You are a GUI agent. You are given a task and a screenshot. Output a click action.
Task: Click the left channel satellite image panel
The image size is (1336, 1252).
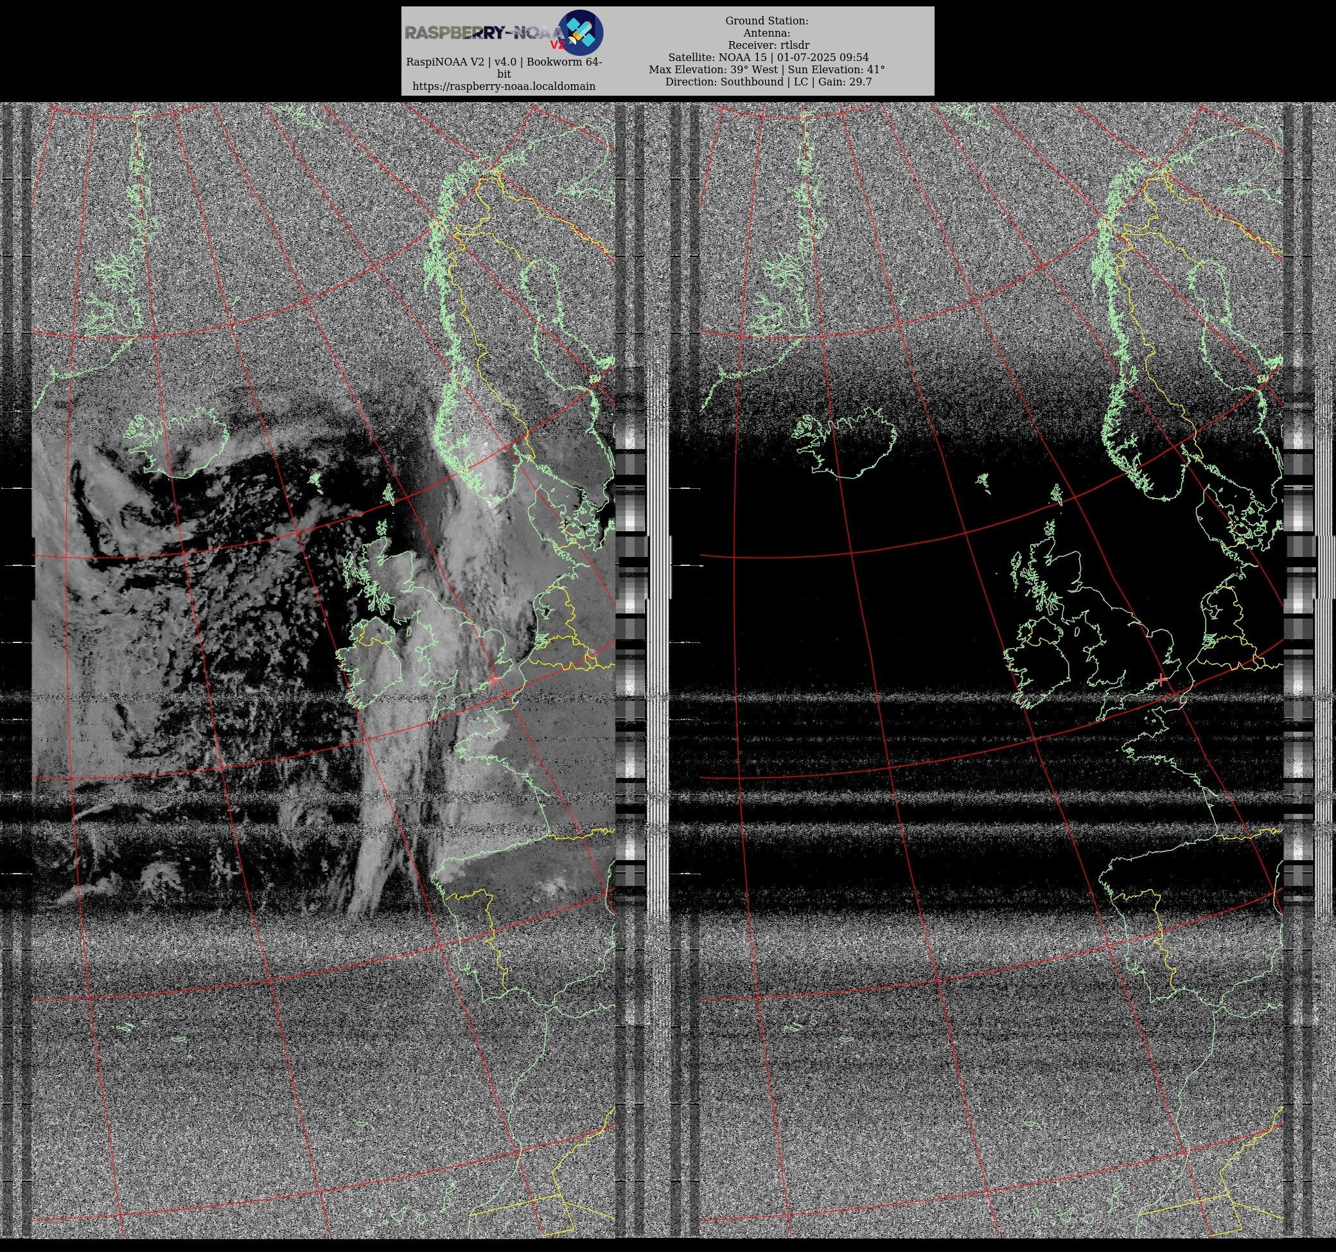point(324,670)
